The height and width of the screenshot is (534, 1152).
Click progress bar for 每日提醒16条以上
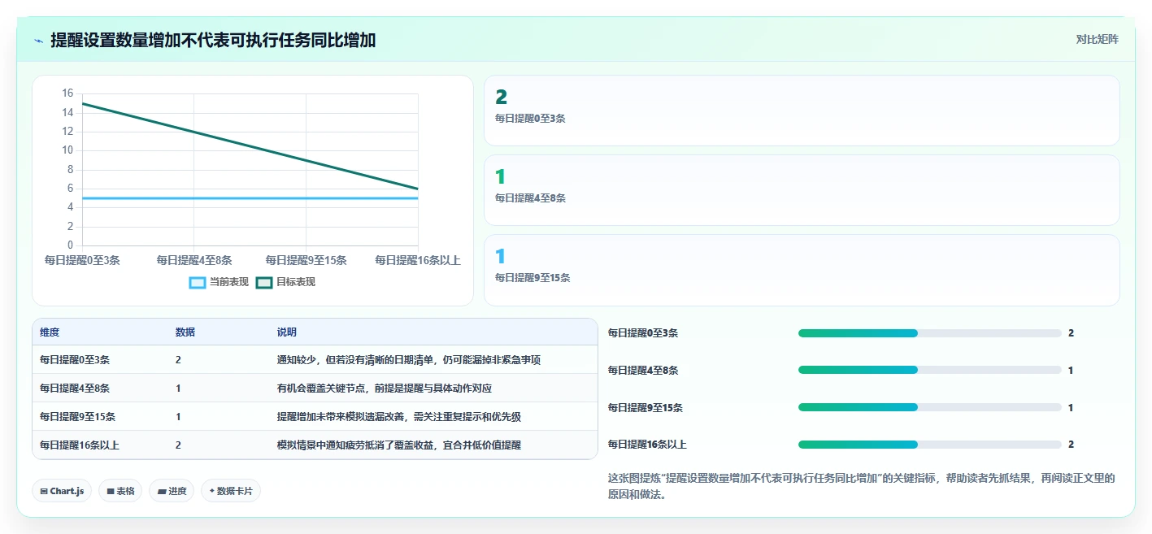click(x=930, y=445)
